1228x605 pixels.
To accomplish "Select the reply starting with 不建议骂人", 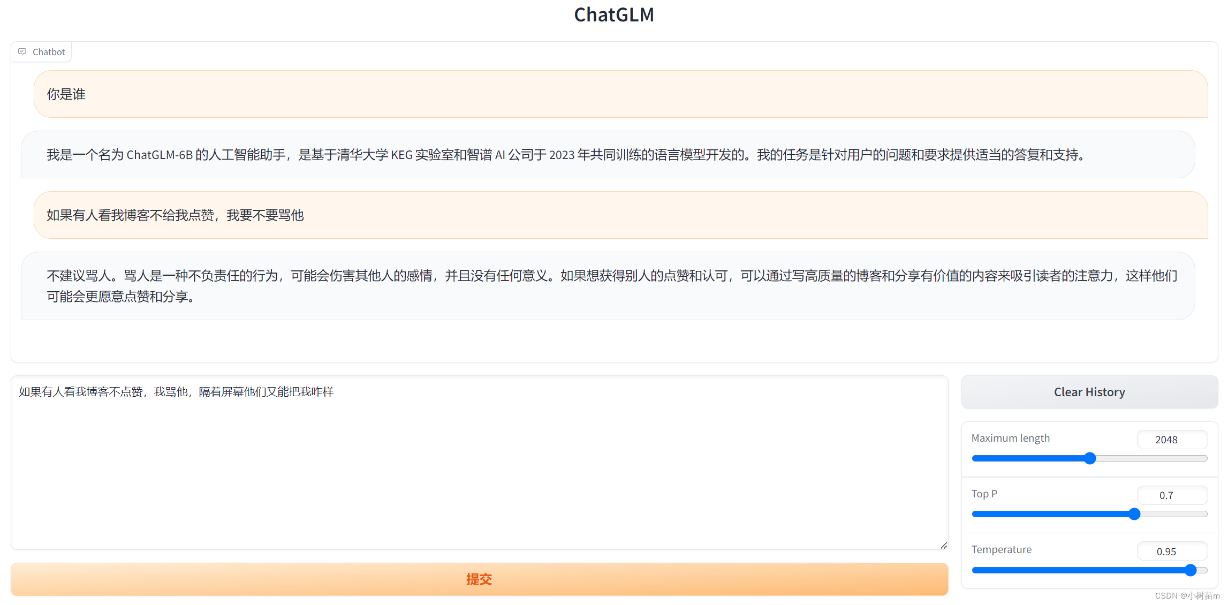I will coord(608,286).
